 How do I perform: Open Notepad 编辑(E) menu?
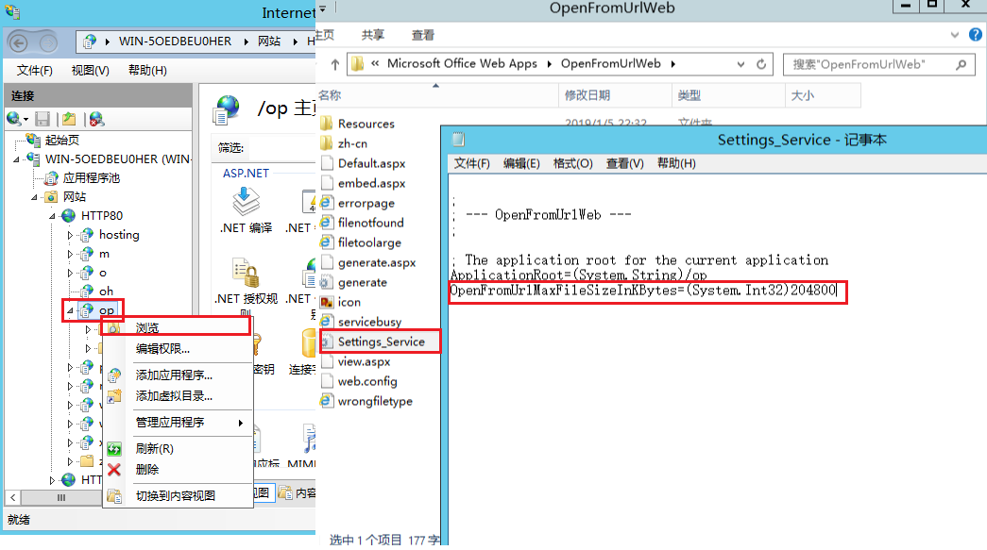(521, 163)
